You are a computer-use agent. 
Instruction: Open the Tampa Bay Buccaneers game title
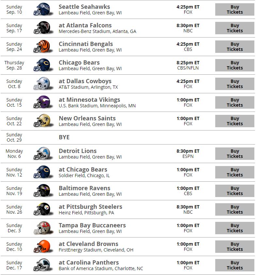click(92, 225)
